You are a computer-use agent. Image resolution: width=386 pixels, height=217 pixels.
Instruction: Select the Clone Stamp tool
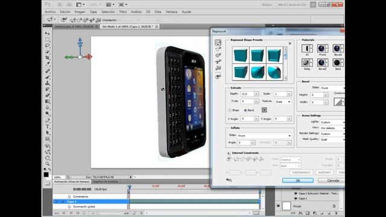point(47,83)
